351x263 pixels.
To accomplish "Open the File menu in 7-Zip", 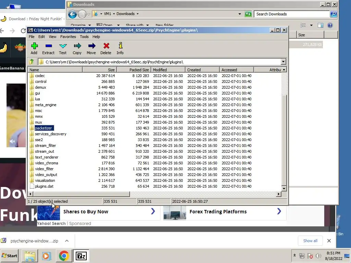I will tap(32, 37).
